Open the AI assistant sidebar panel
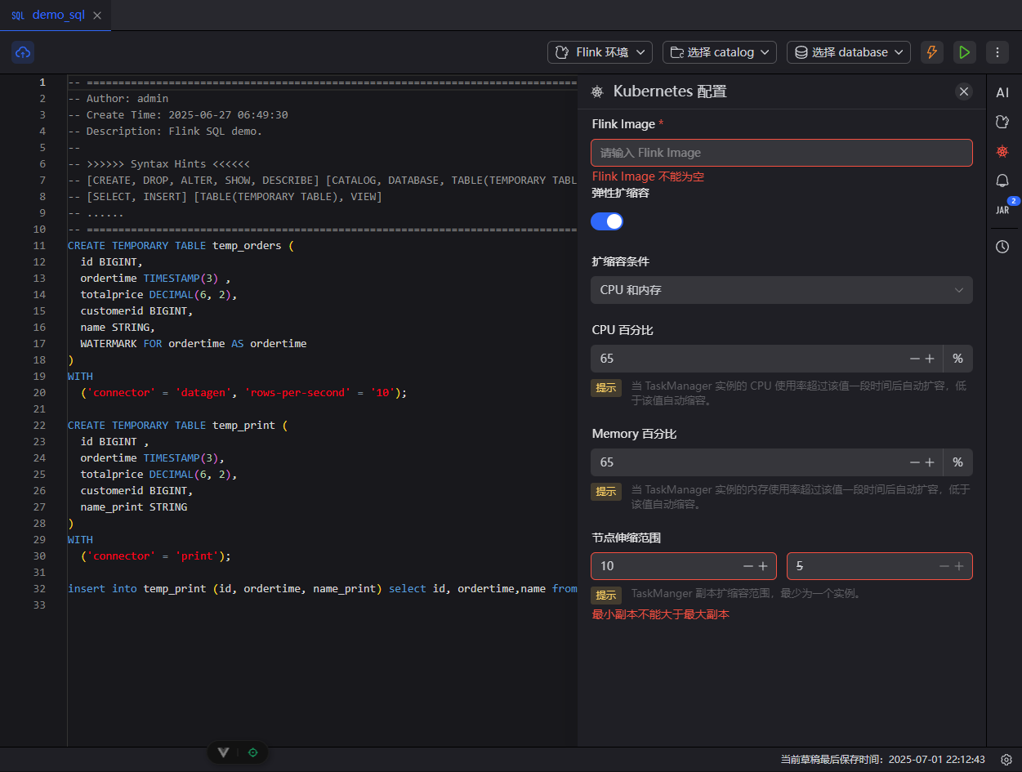This screenshot has width=1022, height=772. click(1002, 93)
